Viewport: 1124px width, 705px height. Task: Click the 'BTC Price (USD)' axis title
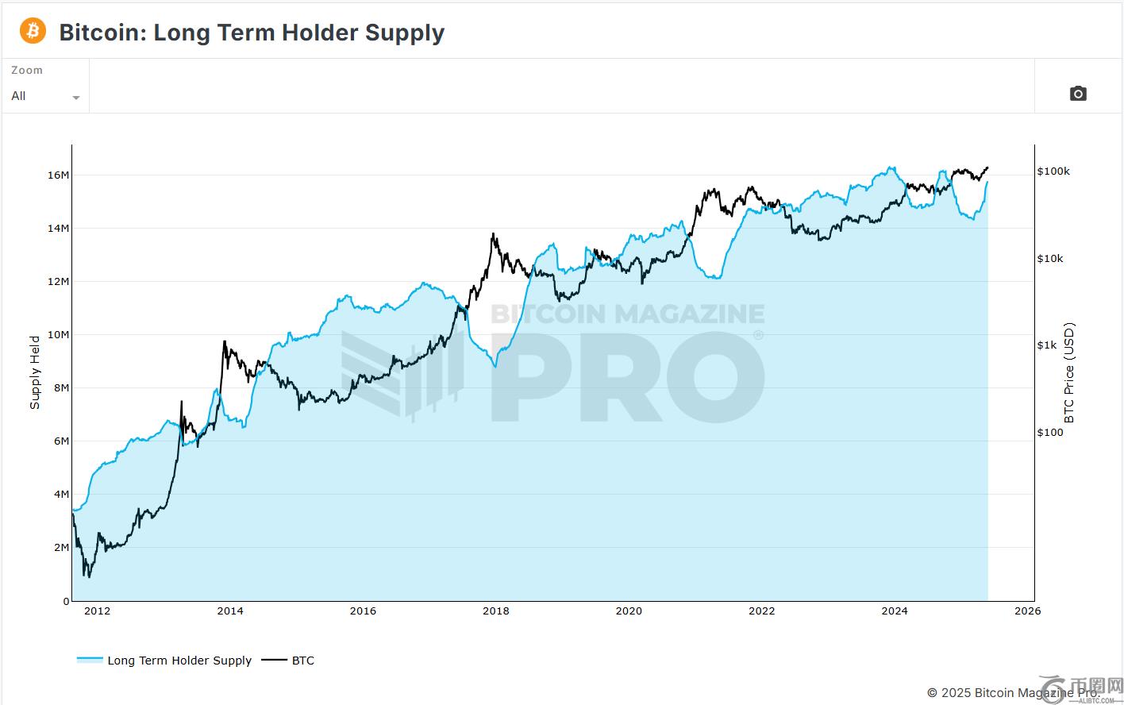tap(1068, 372)
